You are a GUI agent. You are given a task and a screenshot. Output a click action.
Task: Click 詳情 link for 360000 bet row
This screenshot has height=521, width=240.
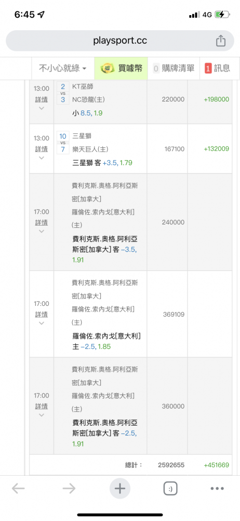pos(42,406)
